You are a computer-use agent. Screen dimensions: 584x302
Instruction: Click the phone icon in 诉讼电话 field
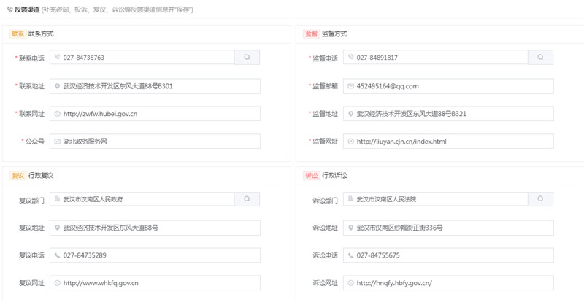[351, 255]
